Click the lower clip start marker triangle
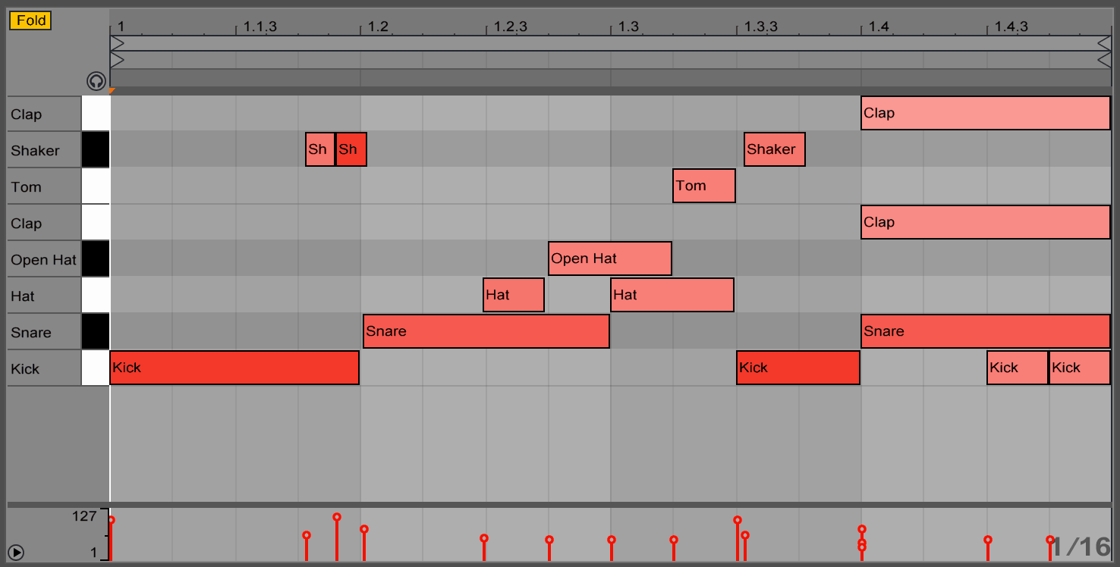Image resolution: width=1120 pixels, height=567 pixels. coord(117,59)
